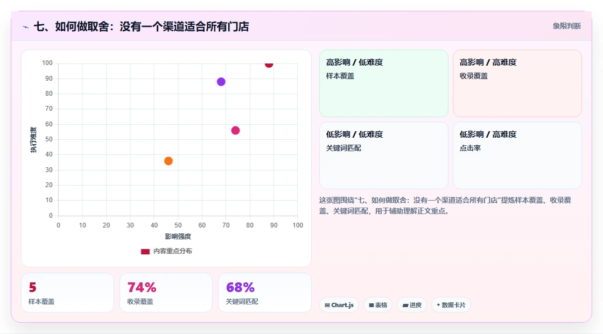Click the section title 七、如何做取舍
The height and width of the screenshot is (334, 603).
click(141, 26)
